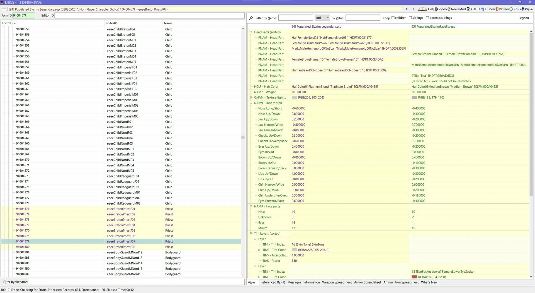This screenshot has height=293, width=535.
Task: Open Referenced By (1) tab
Action: click(x=273, y=282)
